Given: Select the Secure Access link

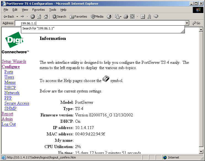Looking at the screenshot, I should 17,103.
